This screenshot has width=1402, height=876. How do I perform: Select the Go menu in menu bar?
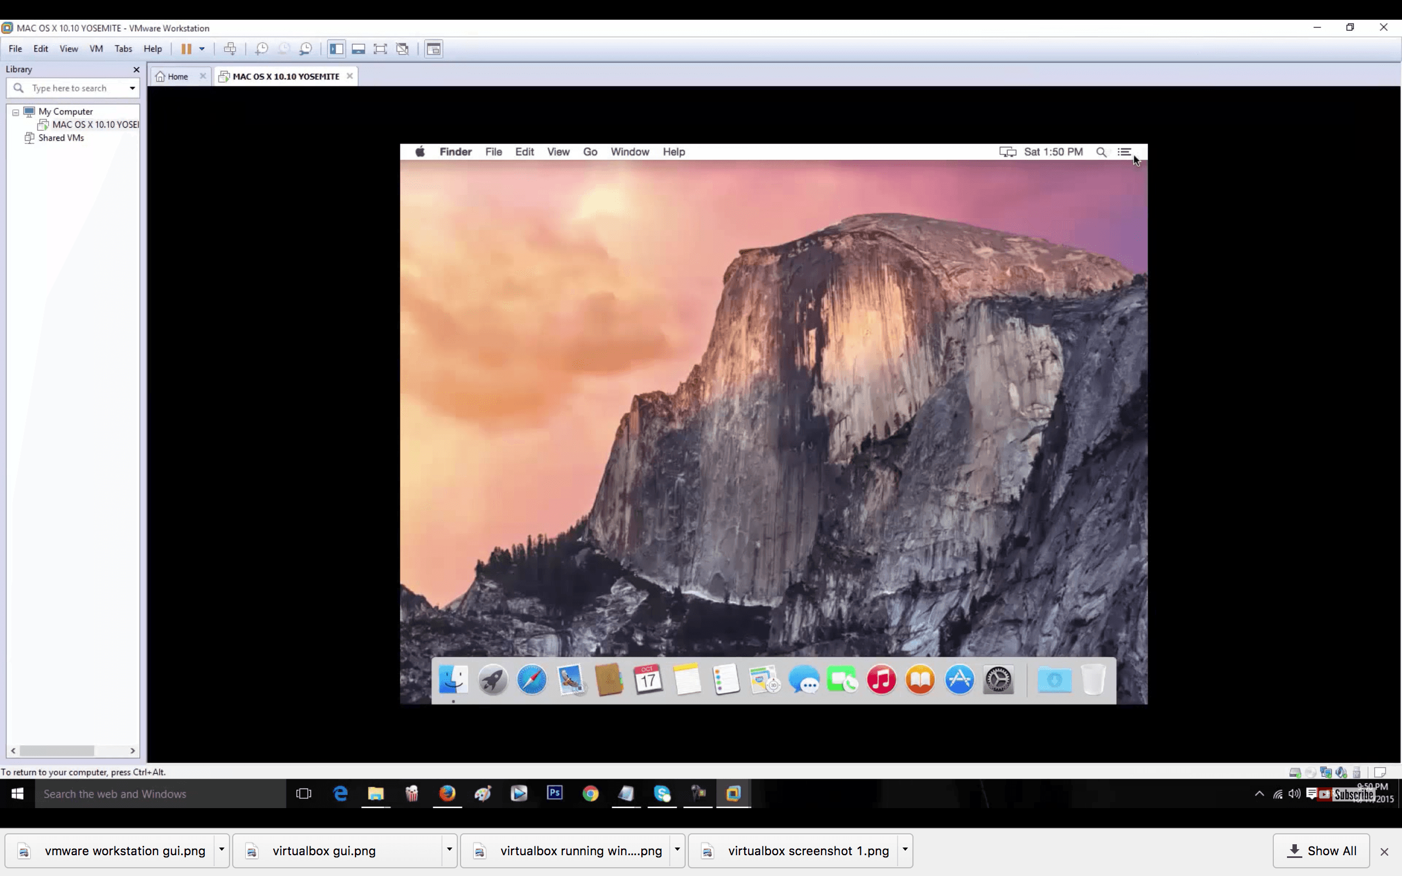pyautogui.click(x=590, y=151)
